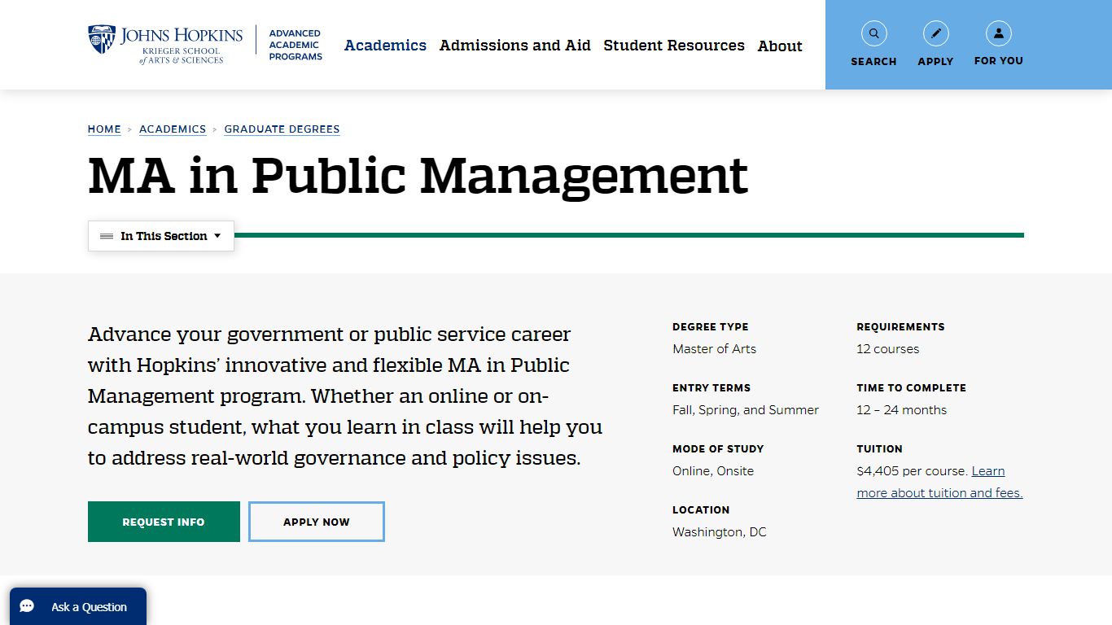Click the DEGREE TYPE label
Image resolution: width=1112 pixels, height=625 pixels.
point(710,327)
